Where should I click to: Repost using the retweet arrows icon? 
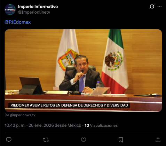click(46, 140)
